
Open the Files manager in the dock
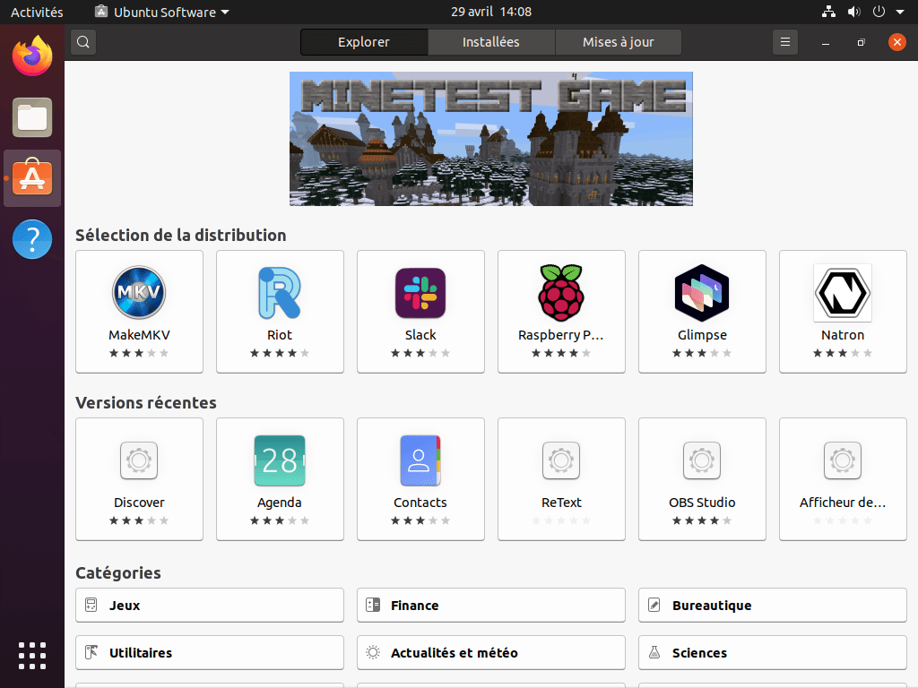point(32,117)
